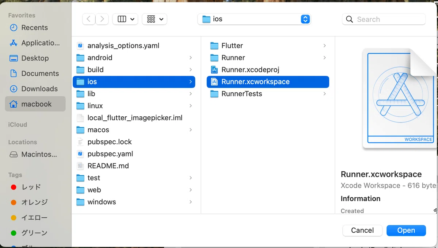Click the Macintosh hard disk icon
Screen dimensions: 438x248
tap(14, 155)
